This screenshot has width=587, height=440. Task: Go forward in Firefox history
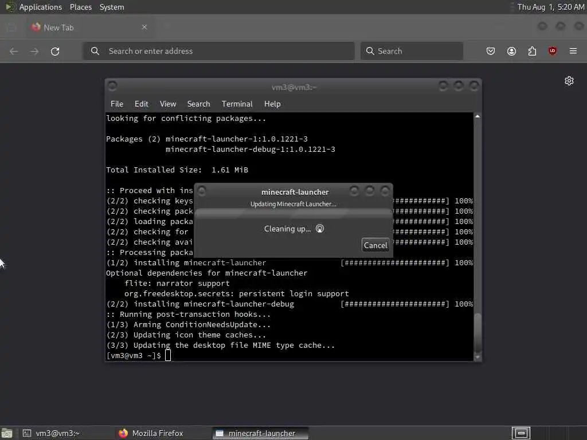click(x=34, y=51)
